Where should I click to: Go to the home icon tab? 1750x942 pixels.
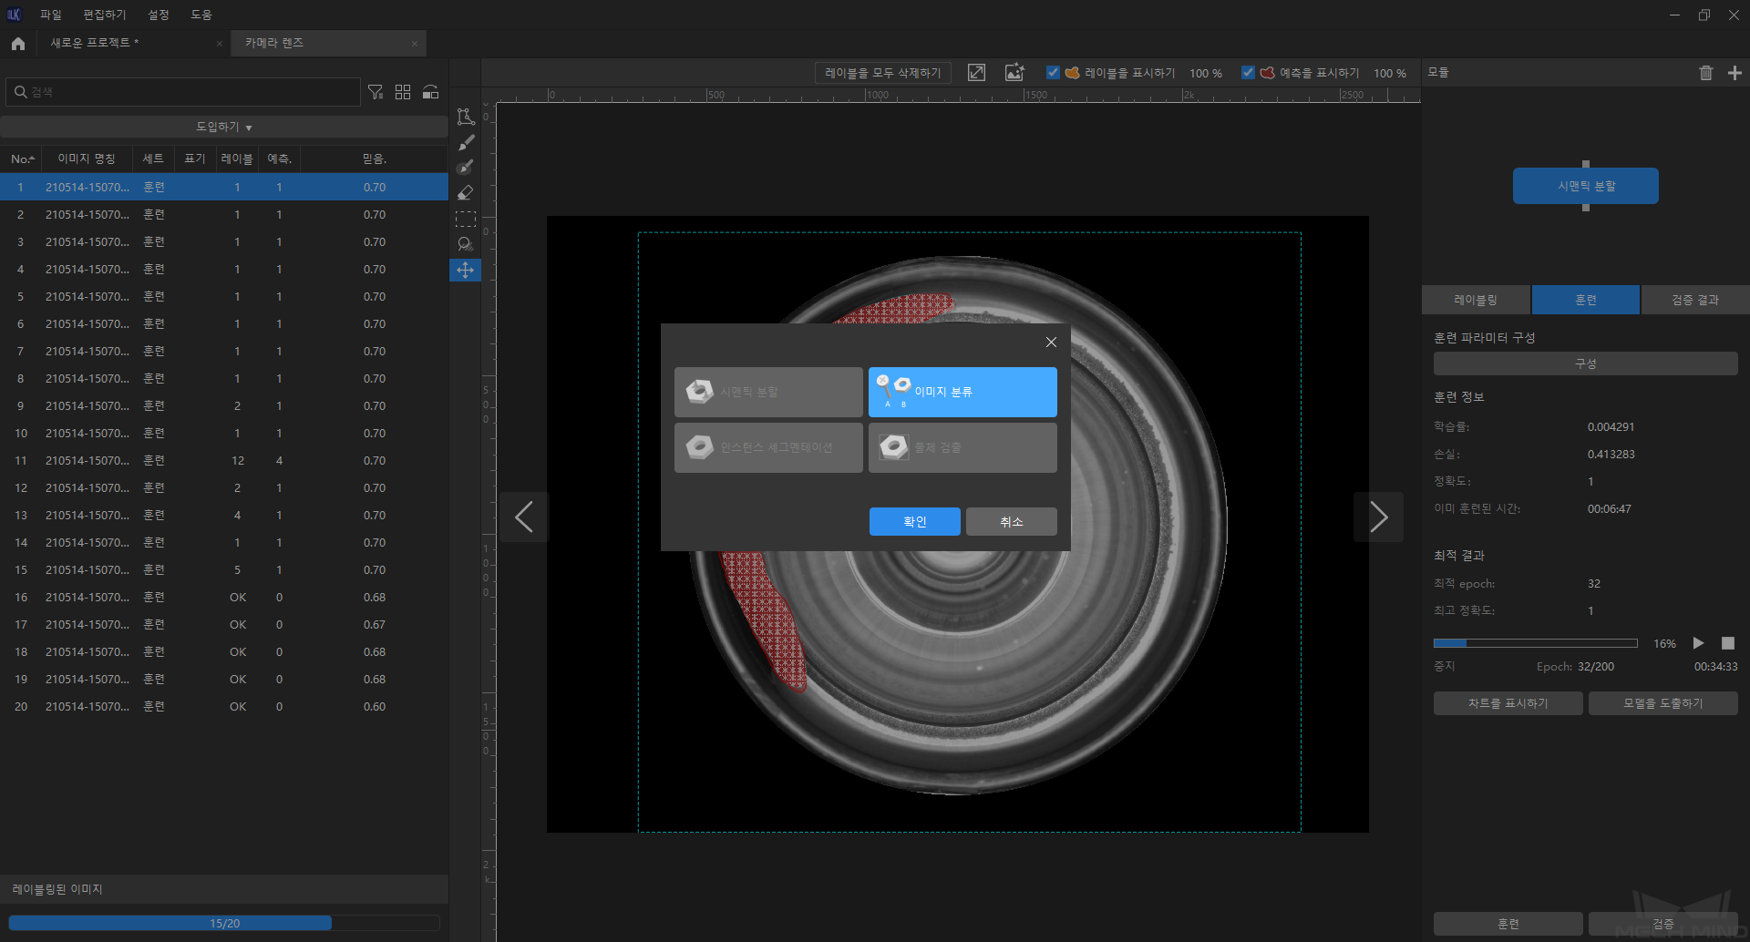(x=17, y=43)
